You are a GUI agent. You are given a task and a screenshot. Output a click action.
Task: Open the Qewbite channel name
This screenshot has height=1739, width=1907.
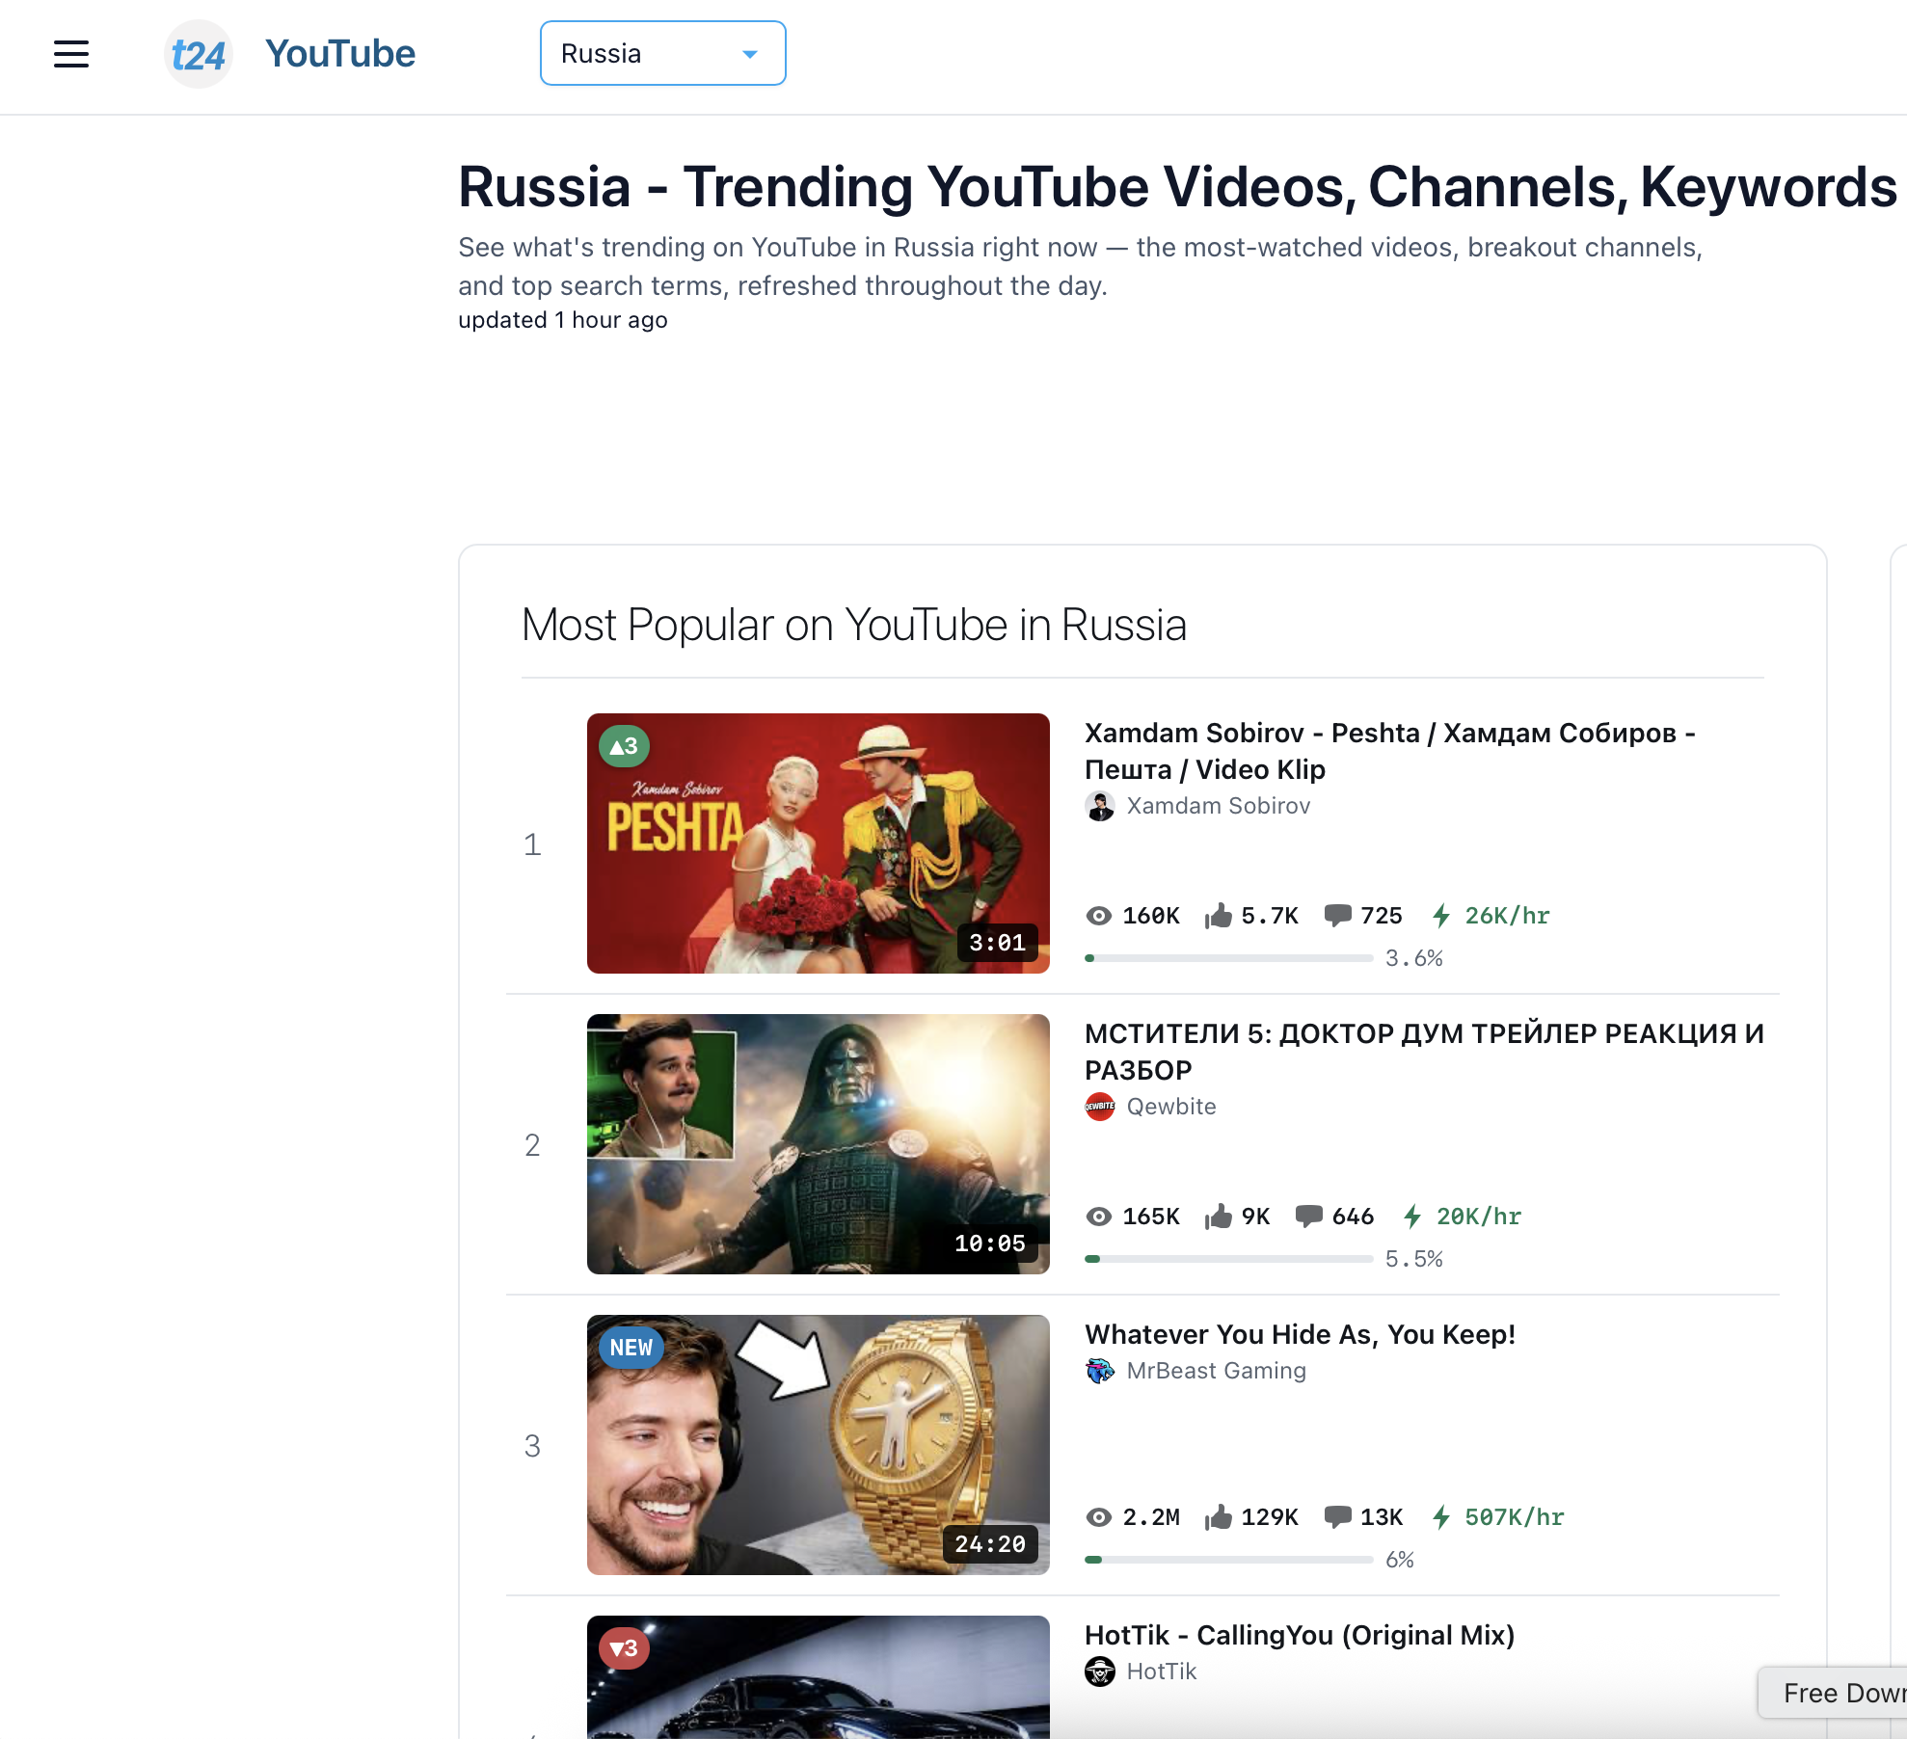1171,1107
